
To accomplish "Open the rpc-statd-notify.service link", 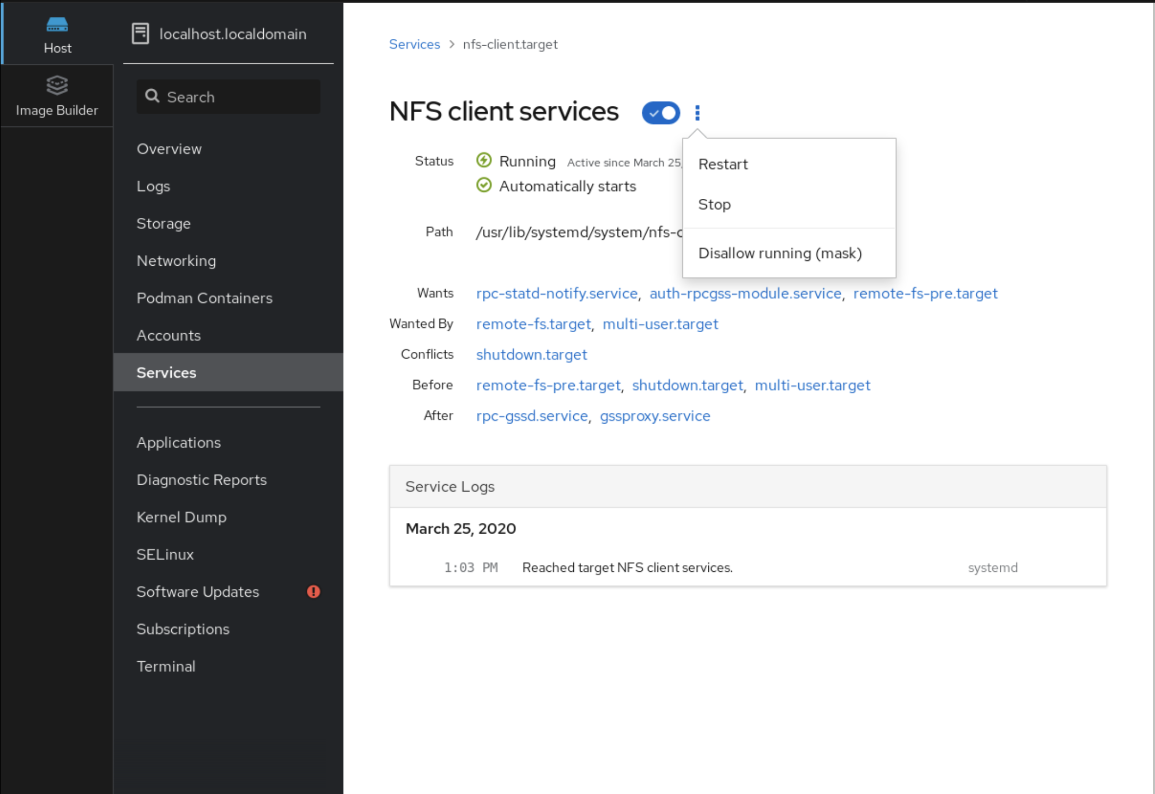I will click(x=556, y=293).
